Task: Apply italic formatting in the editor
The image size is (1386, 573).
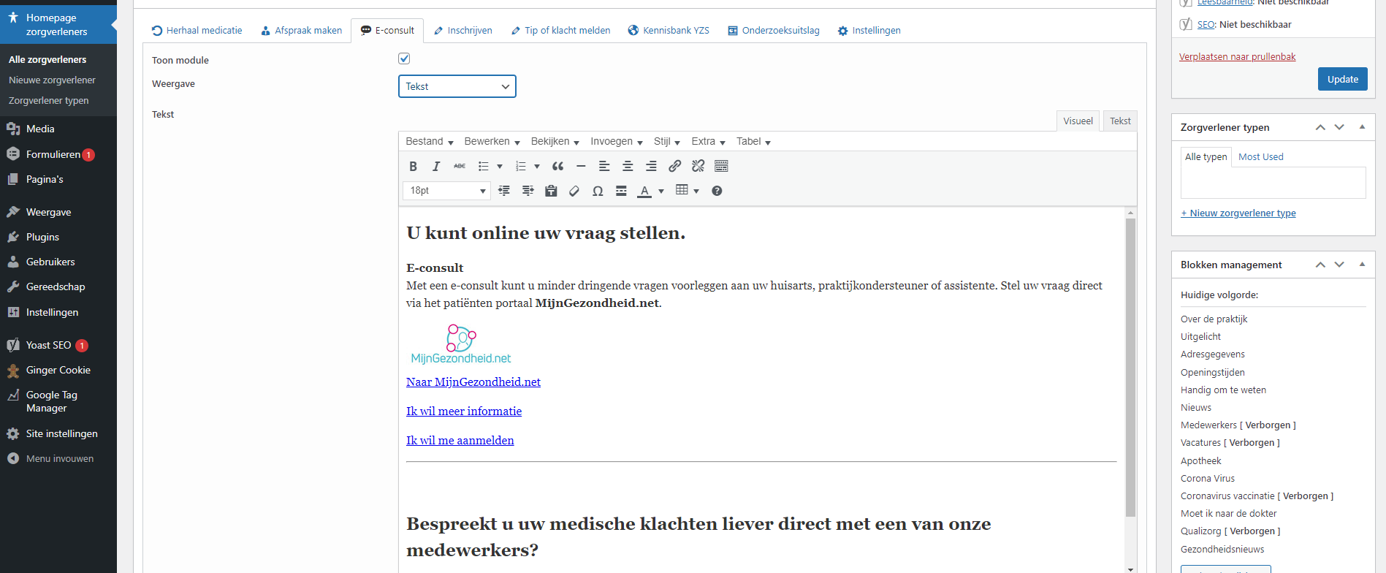Action: [436, 166]
